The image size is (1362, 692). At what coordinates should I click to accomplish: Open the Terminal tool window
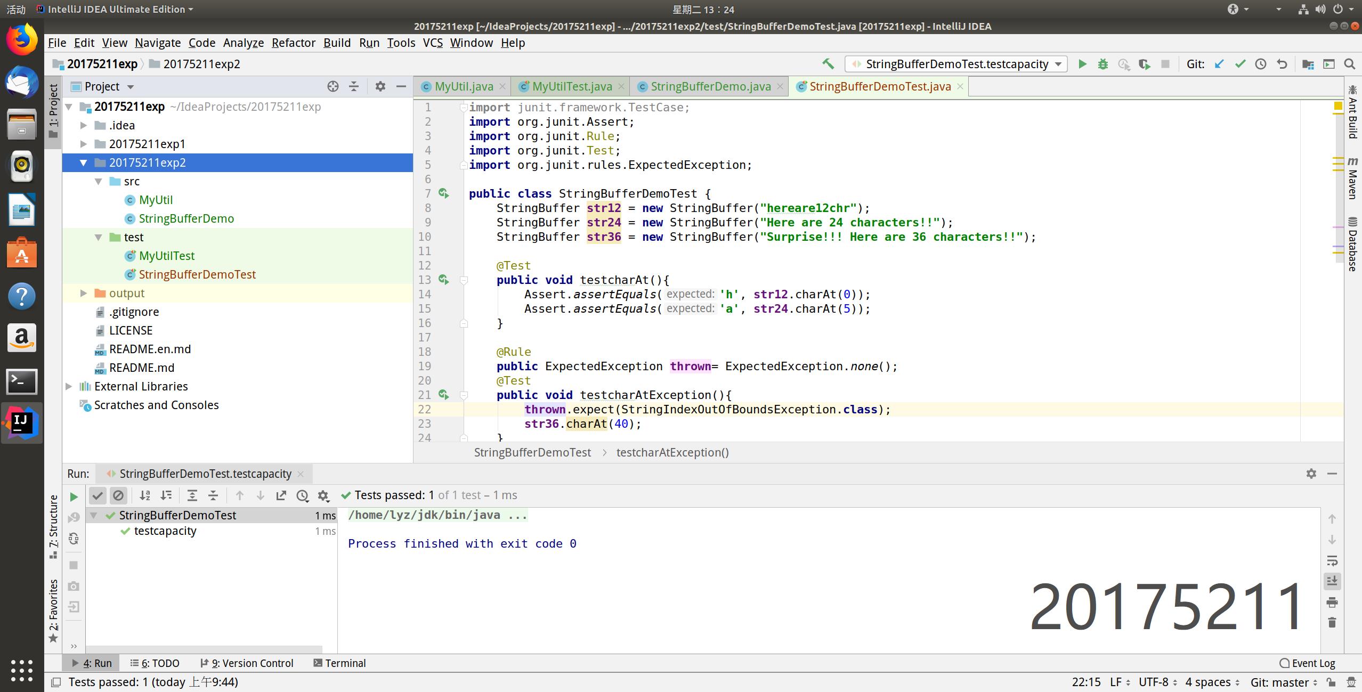[x=339, y=663]
